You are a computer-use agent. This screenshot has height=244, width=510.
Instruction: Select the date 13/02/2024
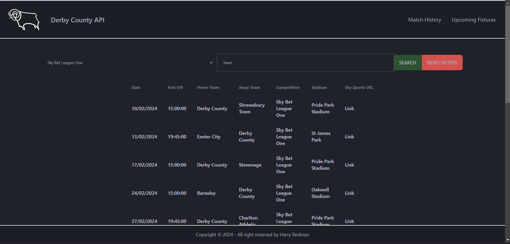[x=144, y=137]
